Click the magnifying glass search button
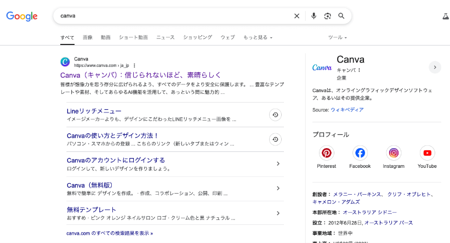450x243 pixels. [x=341, y=16]
